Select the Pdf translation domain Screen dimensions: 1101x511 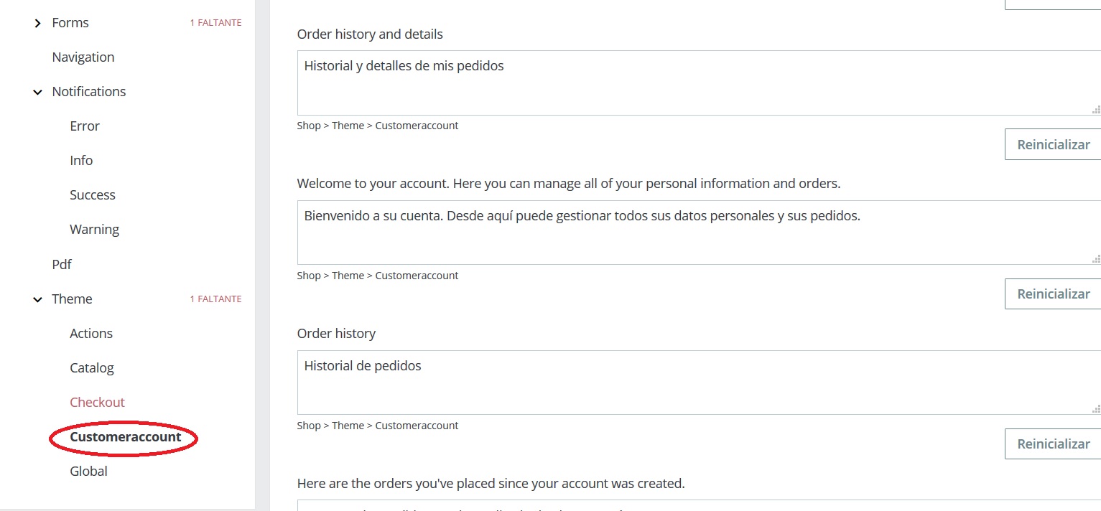[x=62, y=265]
